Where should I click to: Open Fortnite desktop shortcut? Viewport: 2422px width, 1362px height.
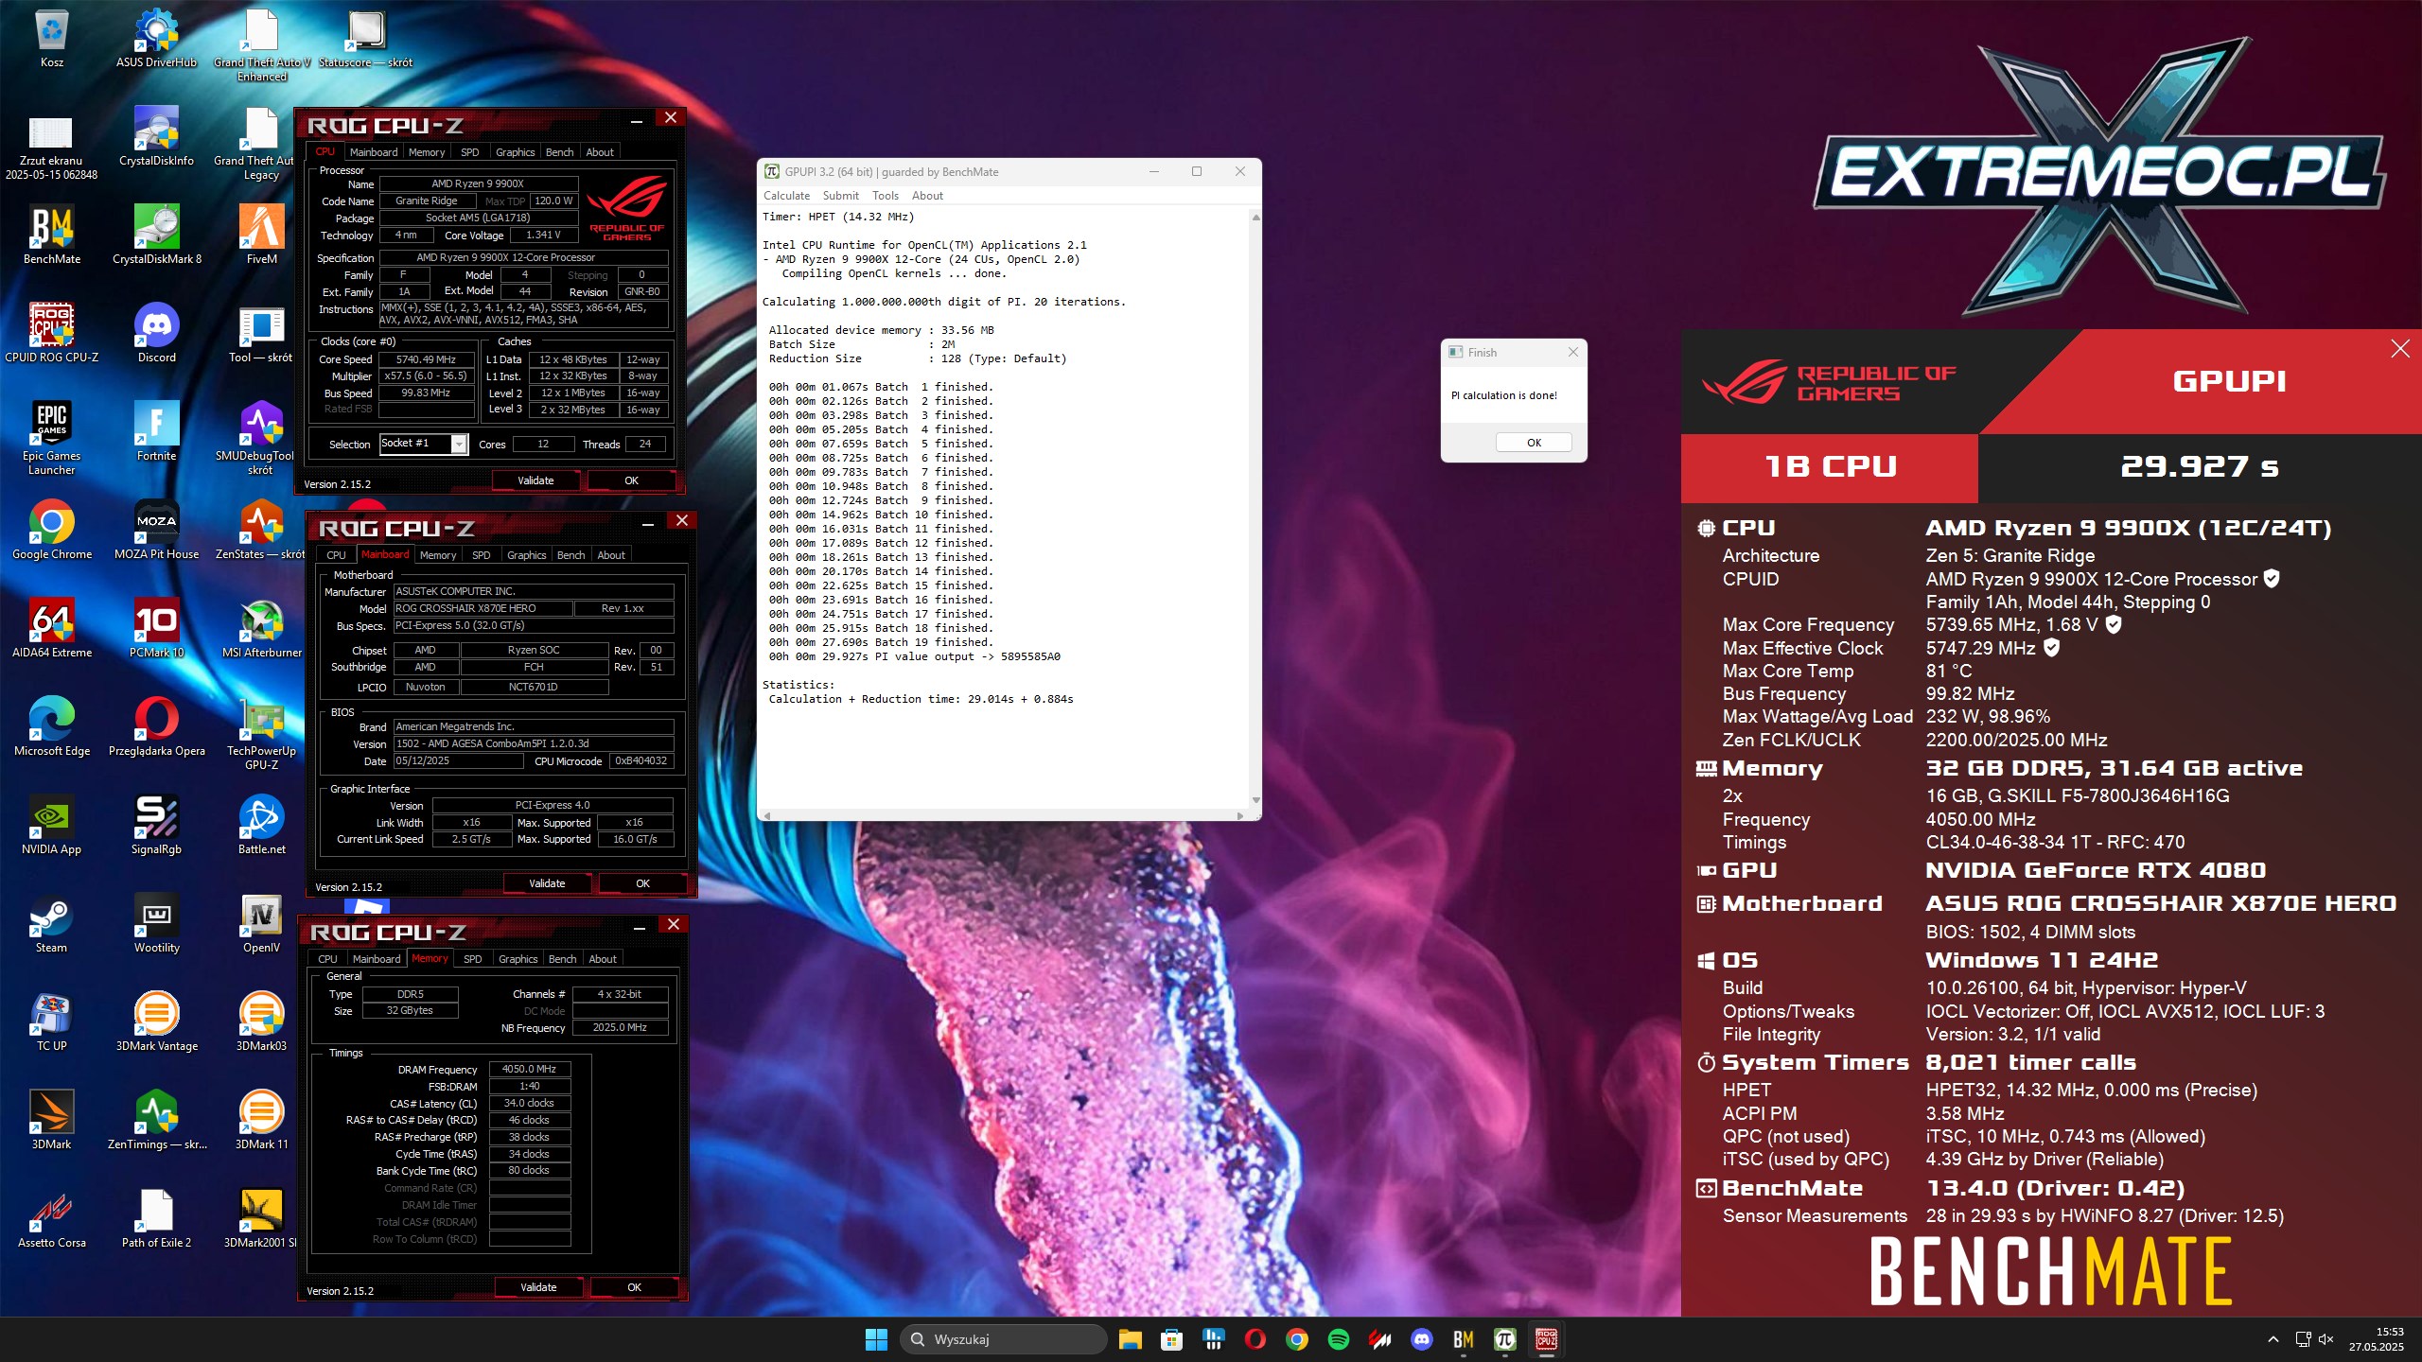tap(157, 432)
